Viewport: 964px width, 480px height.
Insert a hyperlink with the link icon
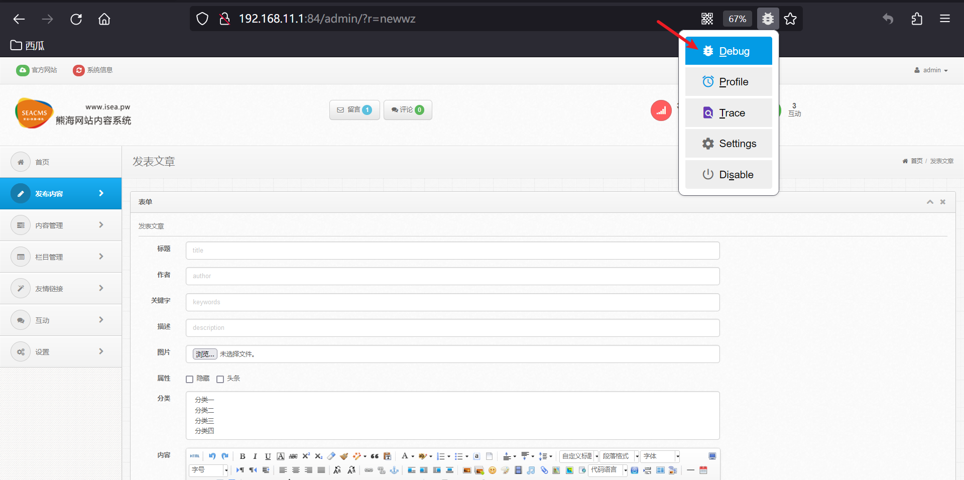(x=369, y=470)
